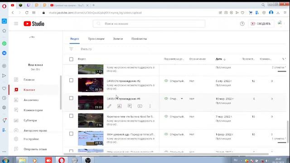Click the CARRION прохождение #1 title
The width and height of the screenshot is (290, 163).
(x=124, y=99)
